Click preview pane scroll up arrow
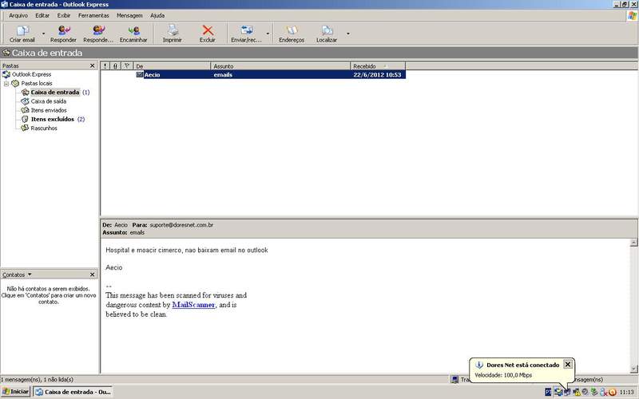The width and height of the screenshot is (639, 399). (x=633, y=243)
